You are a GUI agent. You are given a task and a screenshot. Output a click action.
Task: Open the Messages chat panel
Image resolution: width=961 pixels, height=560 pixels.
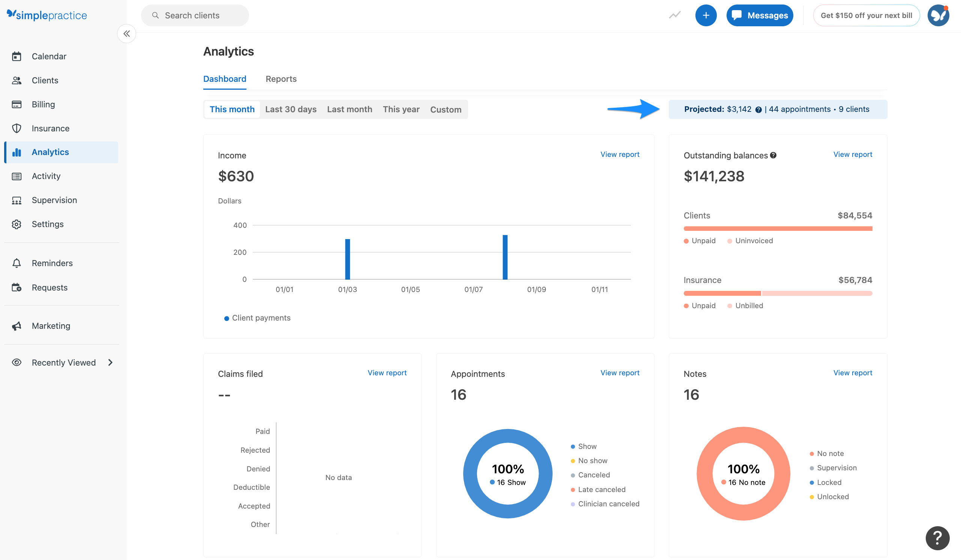[x=759, y=15]
